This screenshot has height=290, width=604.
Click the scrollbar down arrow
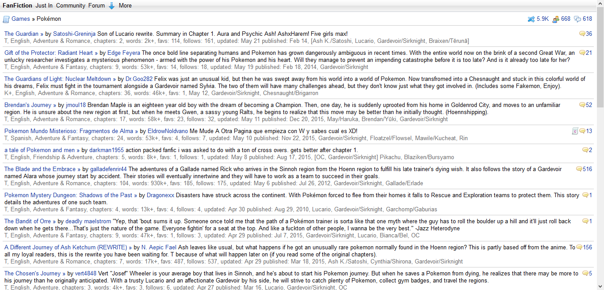[600, 286]
